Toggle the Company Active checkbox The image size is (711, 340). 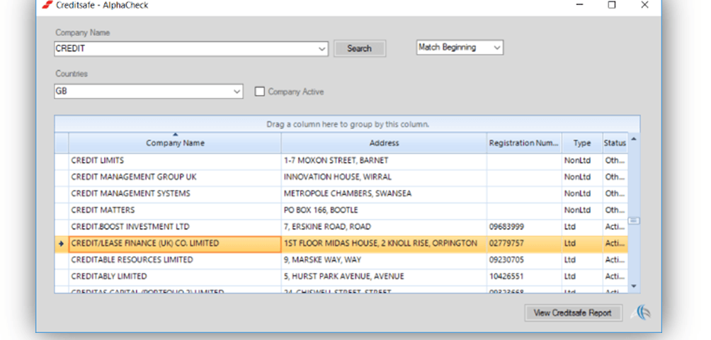point(259,91)
